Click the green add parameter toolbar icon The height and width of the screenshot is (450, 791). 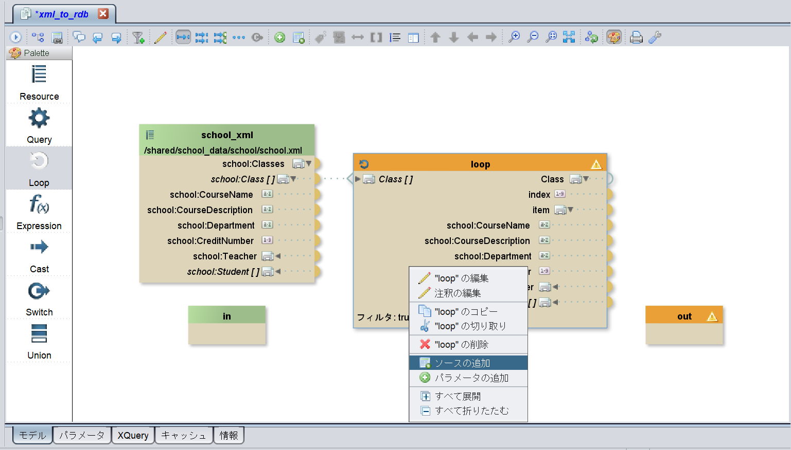[279, 37]
